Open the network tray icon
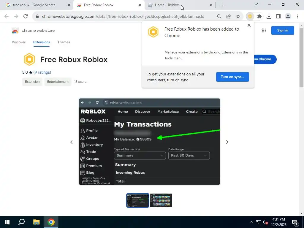This screenshot has height=228, width=304. click(x=259, y=222)
